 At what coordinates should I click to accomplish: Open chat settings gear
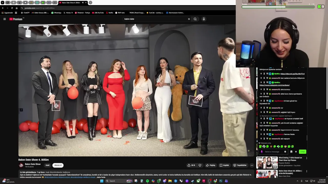pyautogui.click(x=296, y=152)
